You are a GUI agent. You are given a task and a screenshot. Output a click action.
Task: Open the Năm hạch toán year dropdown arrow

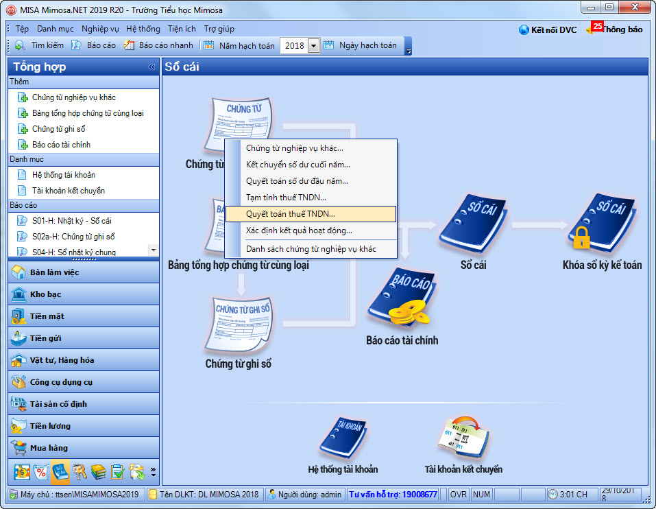coord(313,46)
